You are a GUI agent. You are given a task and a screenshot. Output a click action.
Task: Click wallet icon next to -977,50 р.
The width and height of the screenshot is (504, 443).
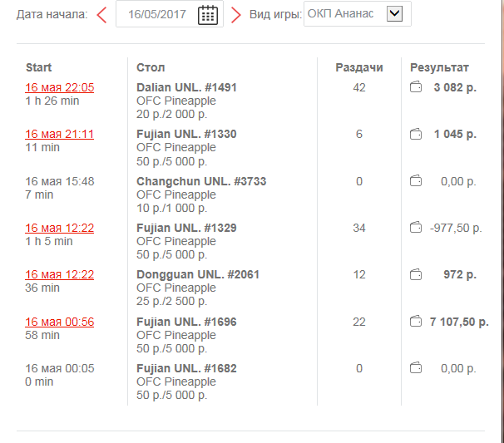pos(416,228)
